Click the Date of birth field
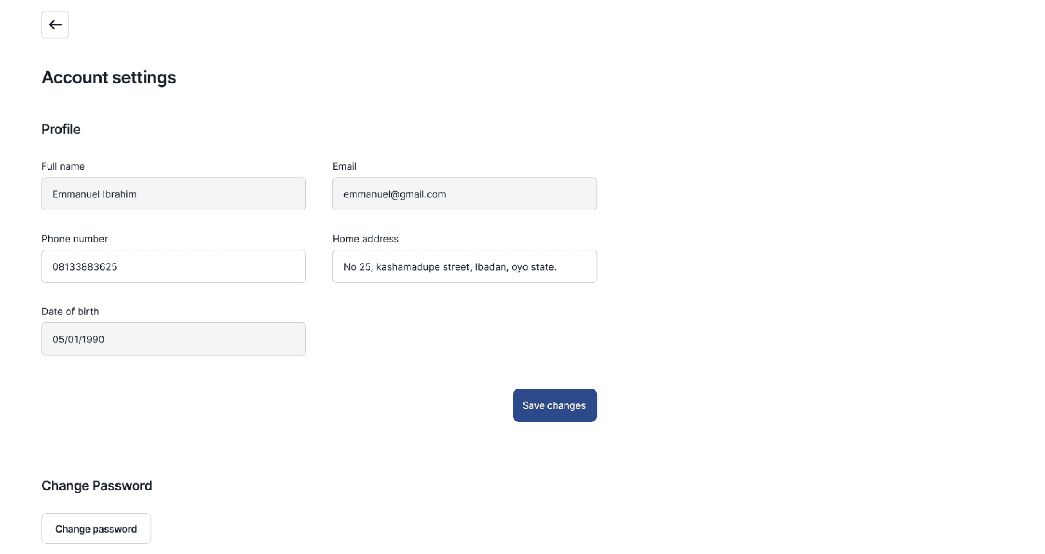The width and height of the screenshot is (1045, 554). 174,339
